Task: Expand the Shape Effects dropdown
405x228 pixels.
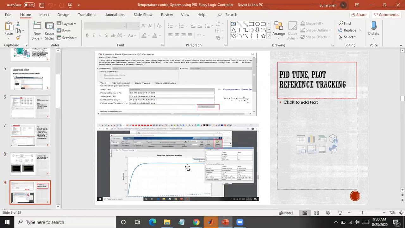Action: [x=315, y=37]
